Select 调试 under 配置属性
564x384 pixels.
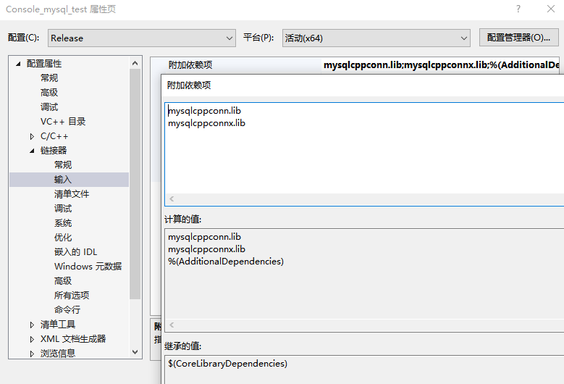click(x=49, y=107)
